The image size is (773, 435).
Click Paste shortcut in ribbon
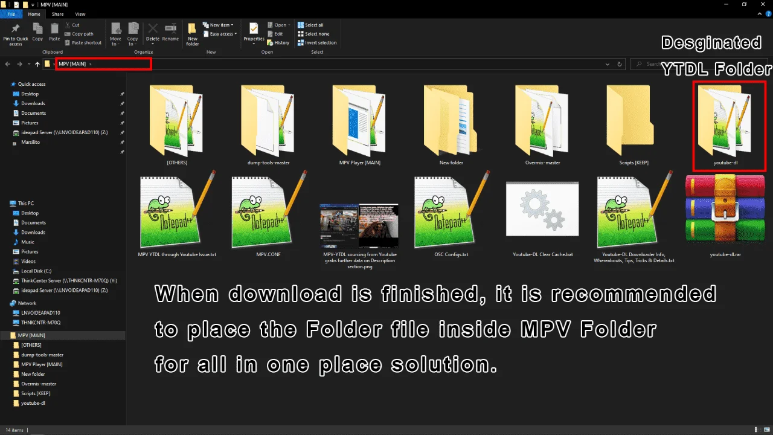click(x=83, y=43)
